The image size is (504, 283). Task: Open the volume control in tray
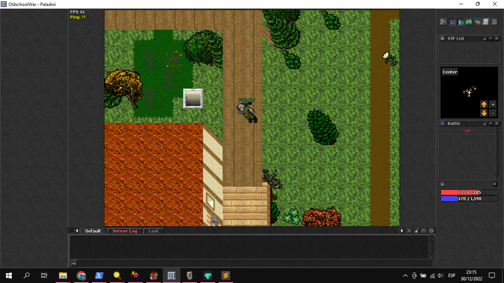point(441,276)
